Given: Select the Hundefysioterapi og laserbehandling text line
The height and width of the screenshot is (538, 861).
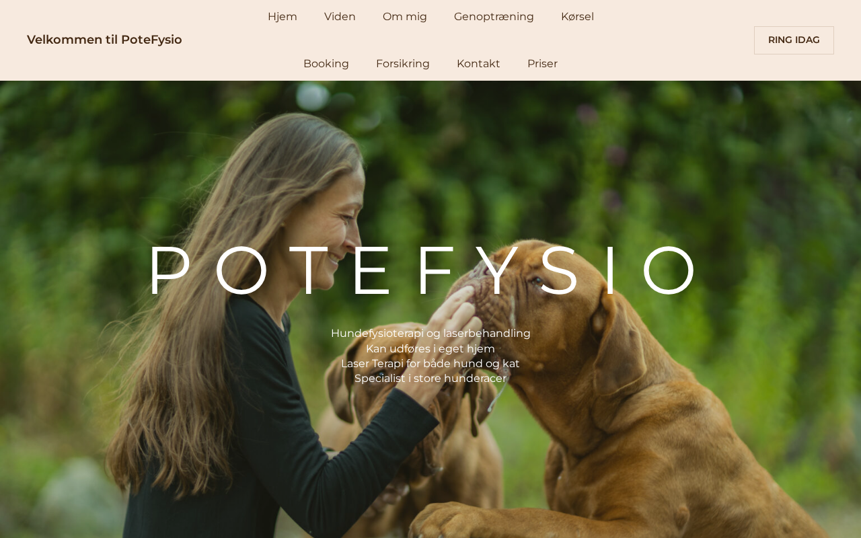Looking at the screenshot, I should pyautogui.click(x=430, y=334).
